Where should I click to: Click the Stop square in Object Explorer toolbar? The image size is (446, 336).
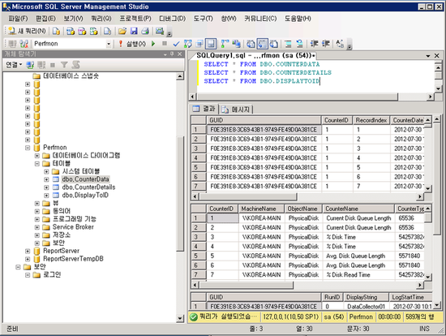(53, 65)
